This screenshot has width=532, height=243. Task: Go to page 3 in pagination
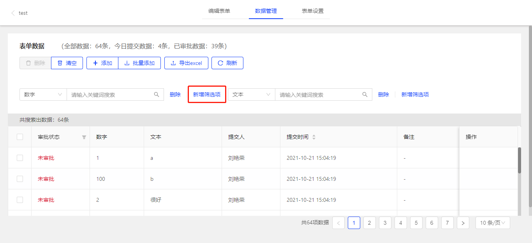[385, 223]
